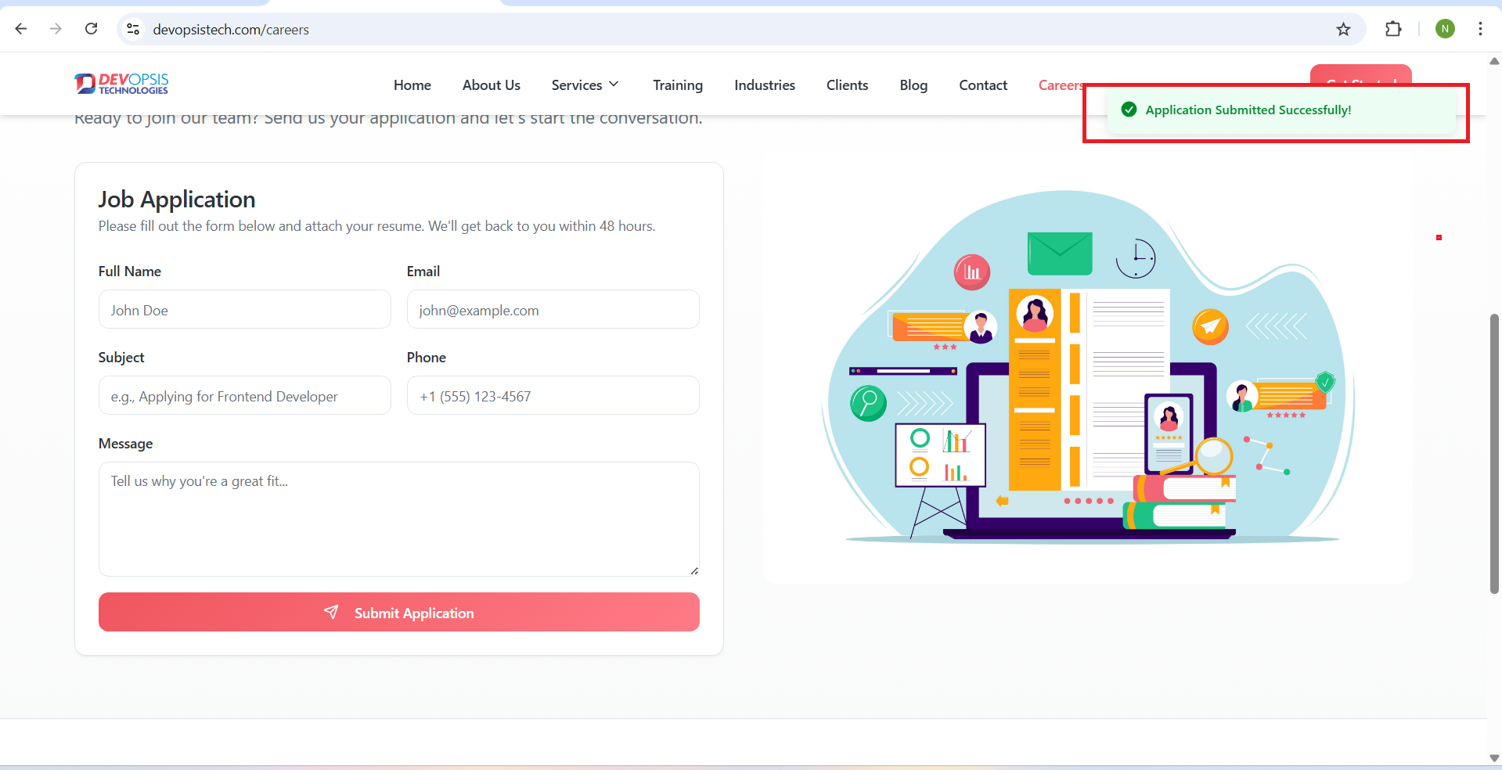Click the page vertical scrollbar thumb
1502x770 pixels.
(1494, 454)
